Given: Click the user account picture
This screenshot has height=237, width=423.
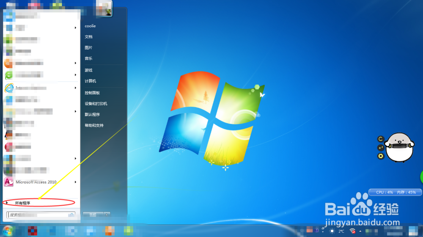Looking at the screenshot, I should point(104,8).
